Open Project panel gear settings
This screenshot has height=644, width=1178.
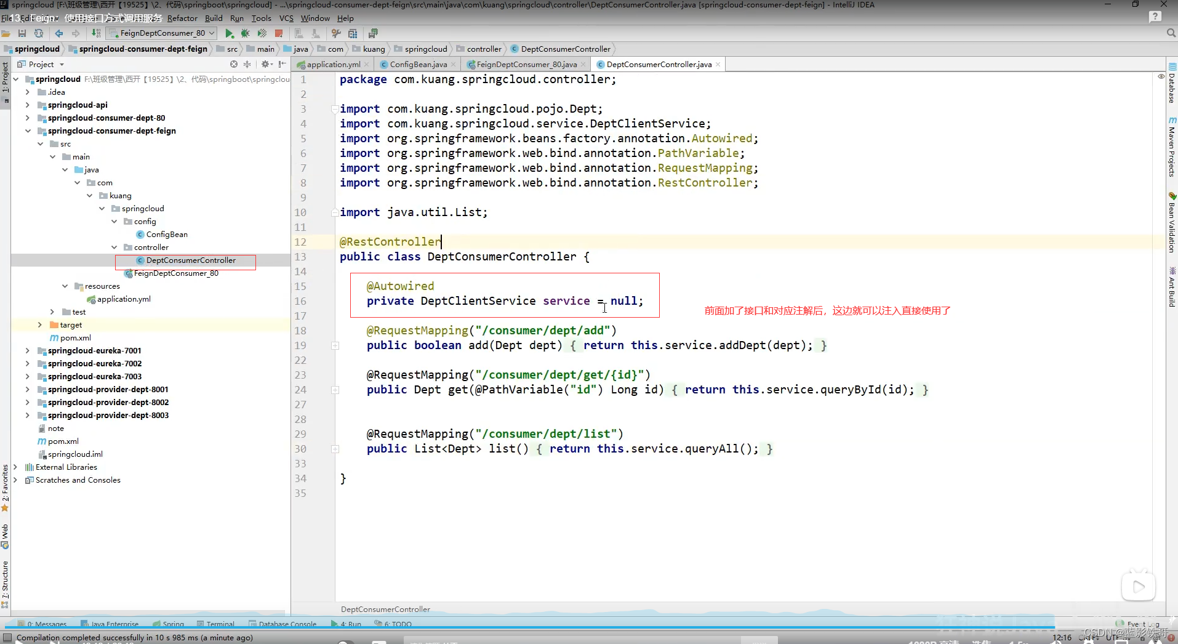pos(265,64)
